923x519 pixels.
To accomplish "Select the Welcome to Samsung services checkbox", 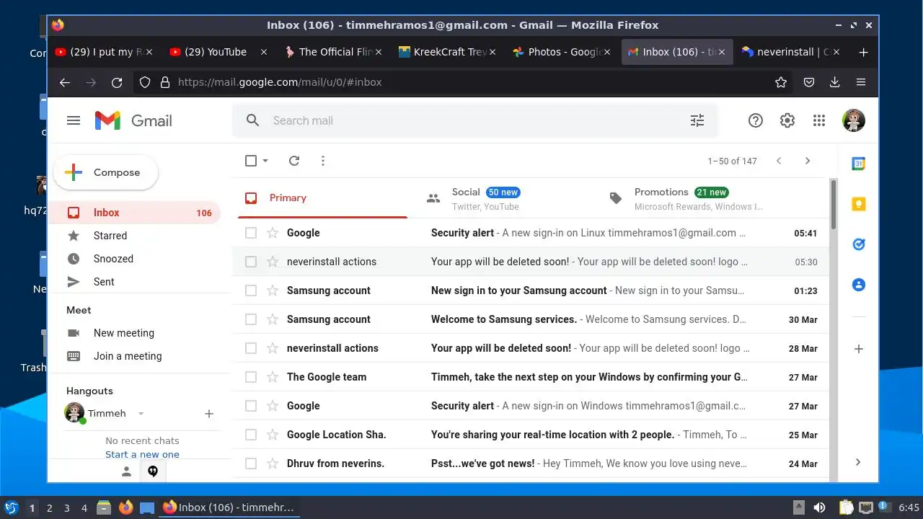I will pyautogui.click(x=251, y=319).
